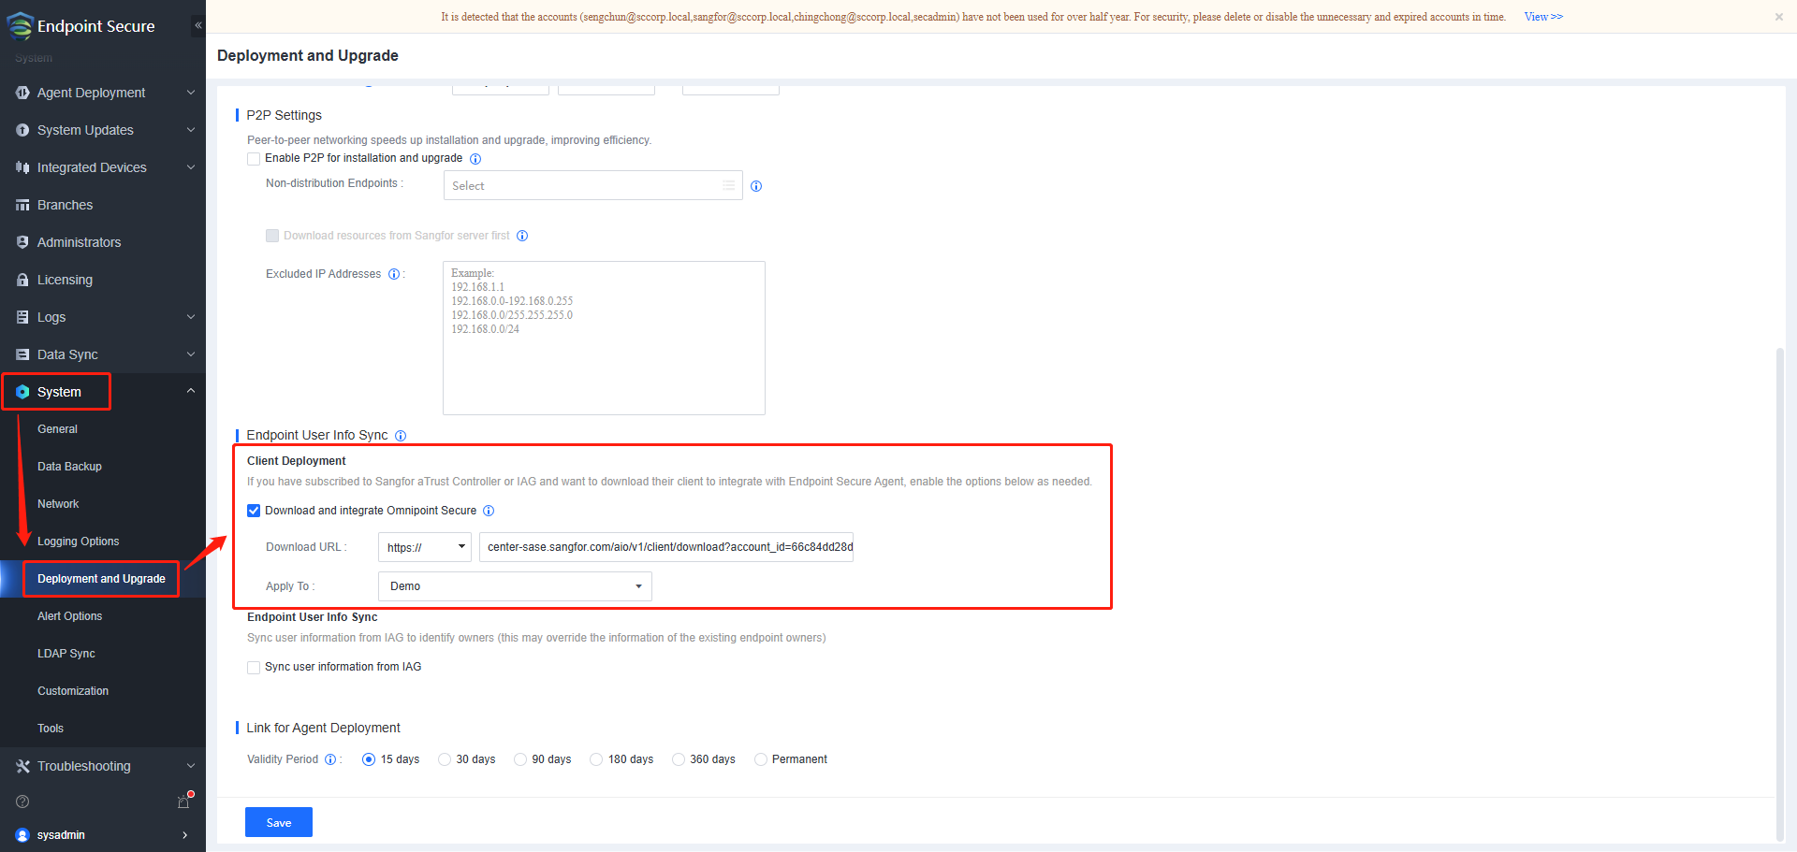Click the Branches sidebar icon
Screen dimensions: 1797x852
click(x=22, y=205)
